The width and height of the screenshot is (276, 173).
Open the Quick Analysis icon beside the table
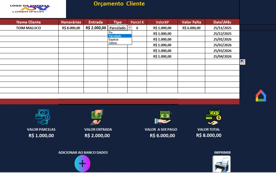click(x=242, y=62)
